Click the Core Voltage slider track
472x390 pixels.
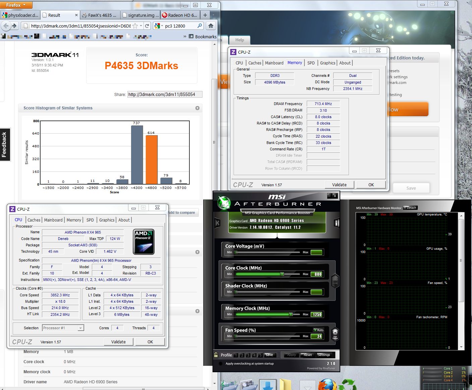click(267, 252)
